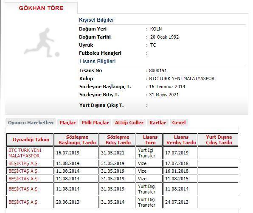Click the Lisans No label
The height and width of the screenshot is (213, 253).
[x=91, y=70]
